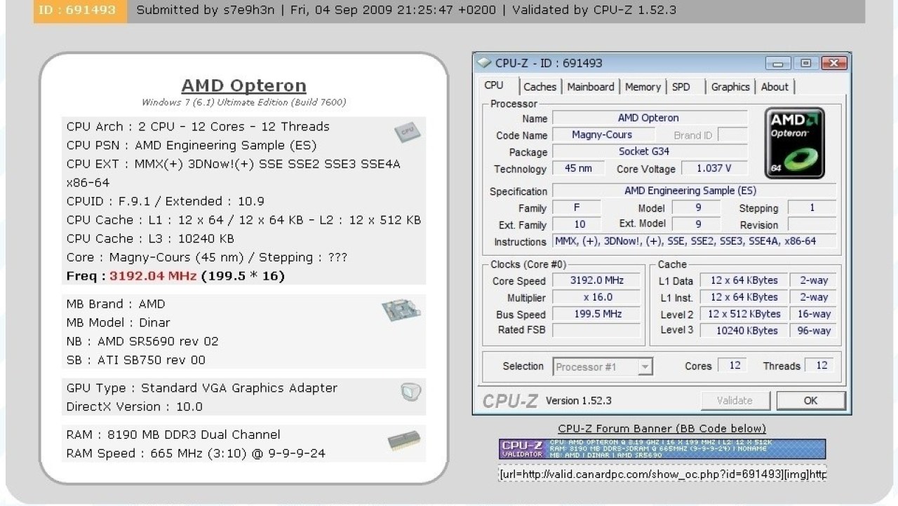Click the Threads count field
The image size is (898, 506).
821,365
